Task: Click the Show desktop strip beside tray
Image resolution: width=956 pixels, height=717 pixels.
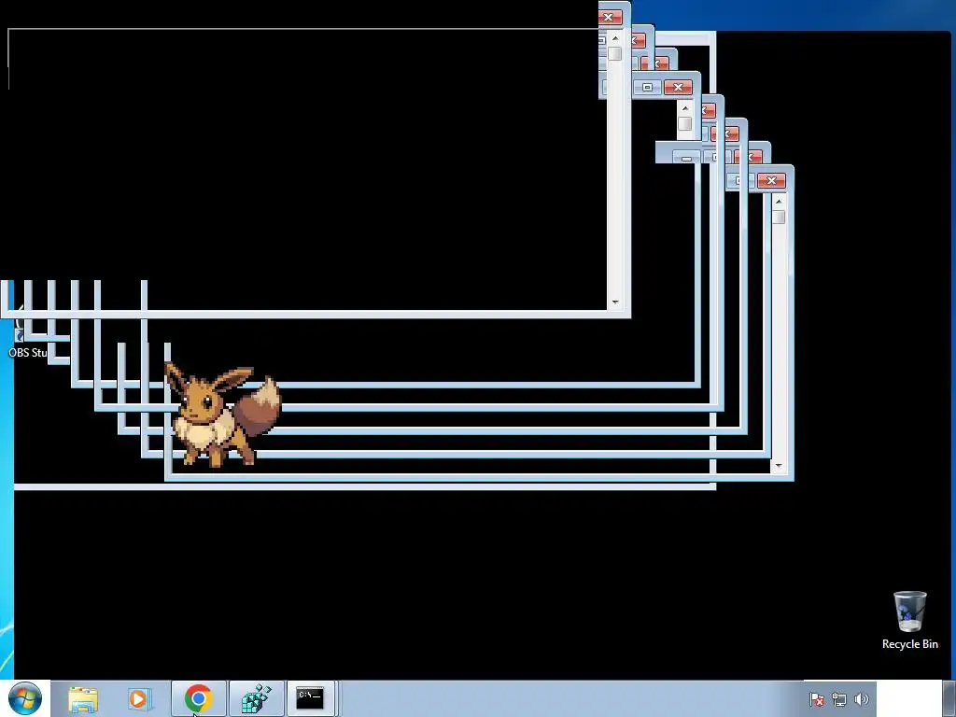Action: (949, 698)
